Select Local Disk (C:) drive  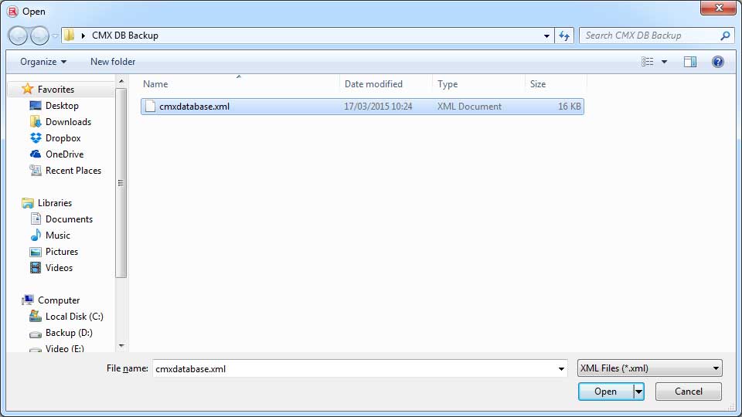pos(74,317)
